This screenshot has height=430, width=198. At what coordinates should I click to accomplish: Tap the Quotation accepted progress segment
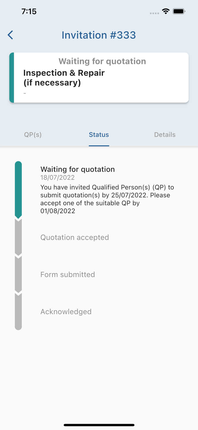(18, 237)
